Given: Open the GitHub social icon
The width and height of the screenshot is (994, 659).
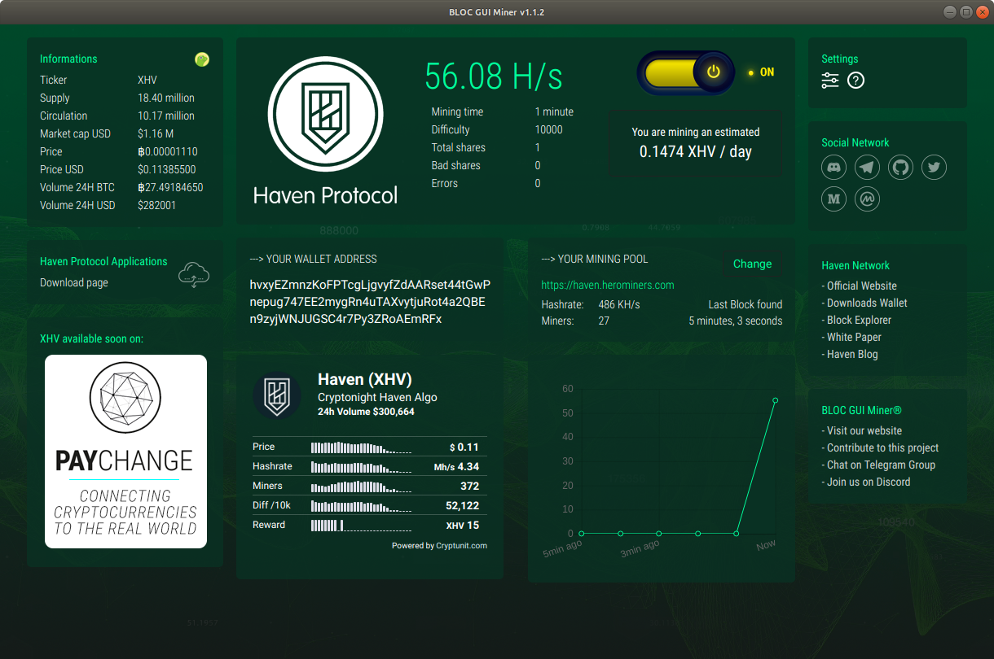Looking at the screenshot, I should click(900, 168).
